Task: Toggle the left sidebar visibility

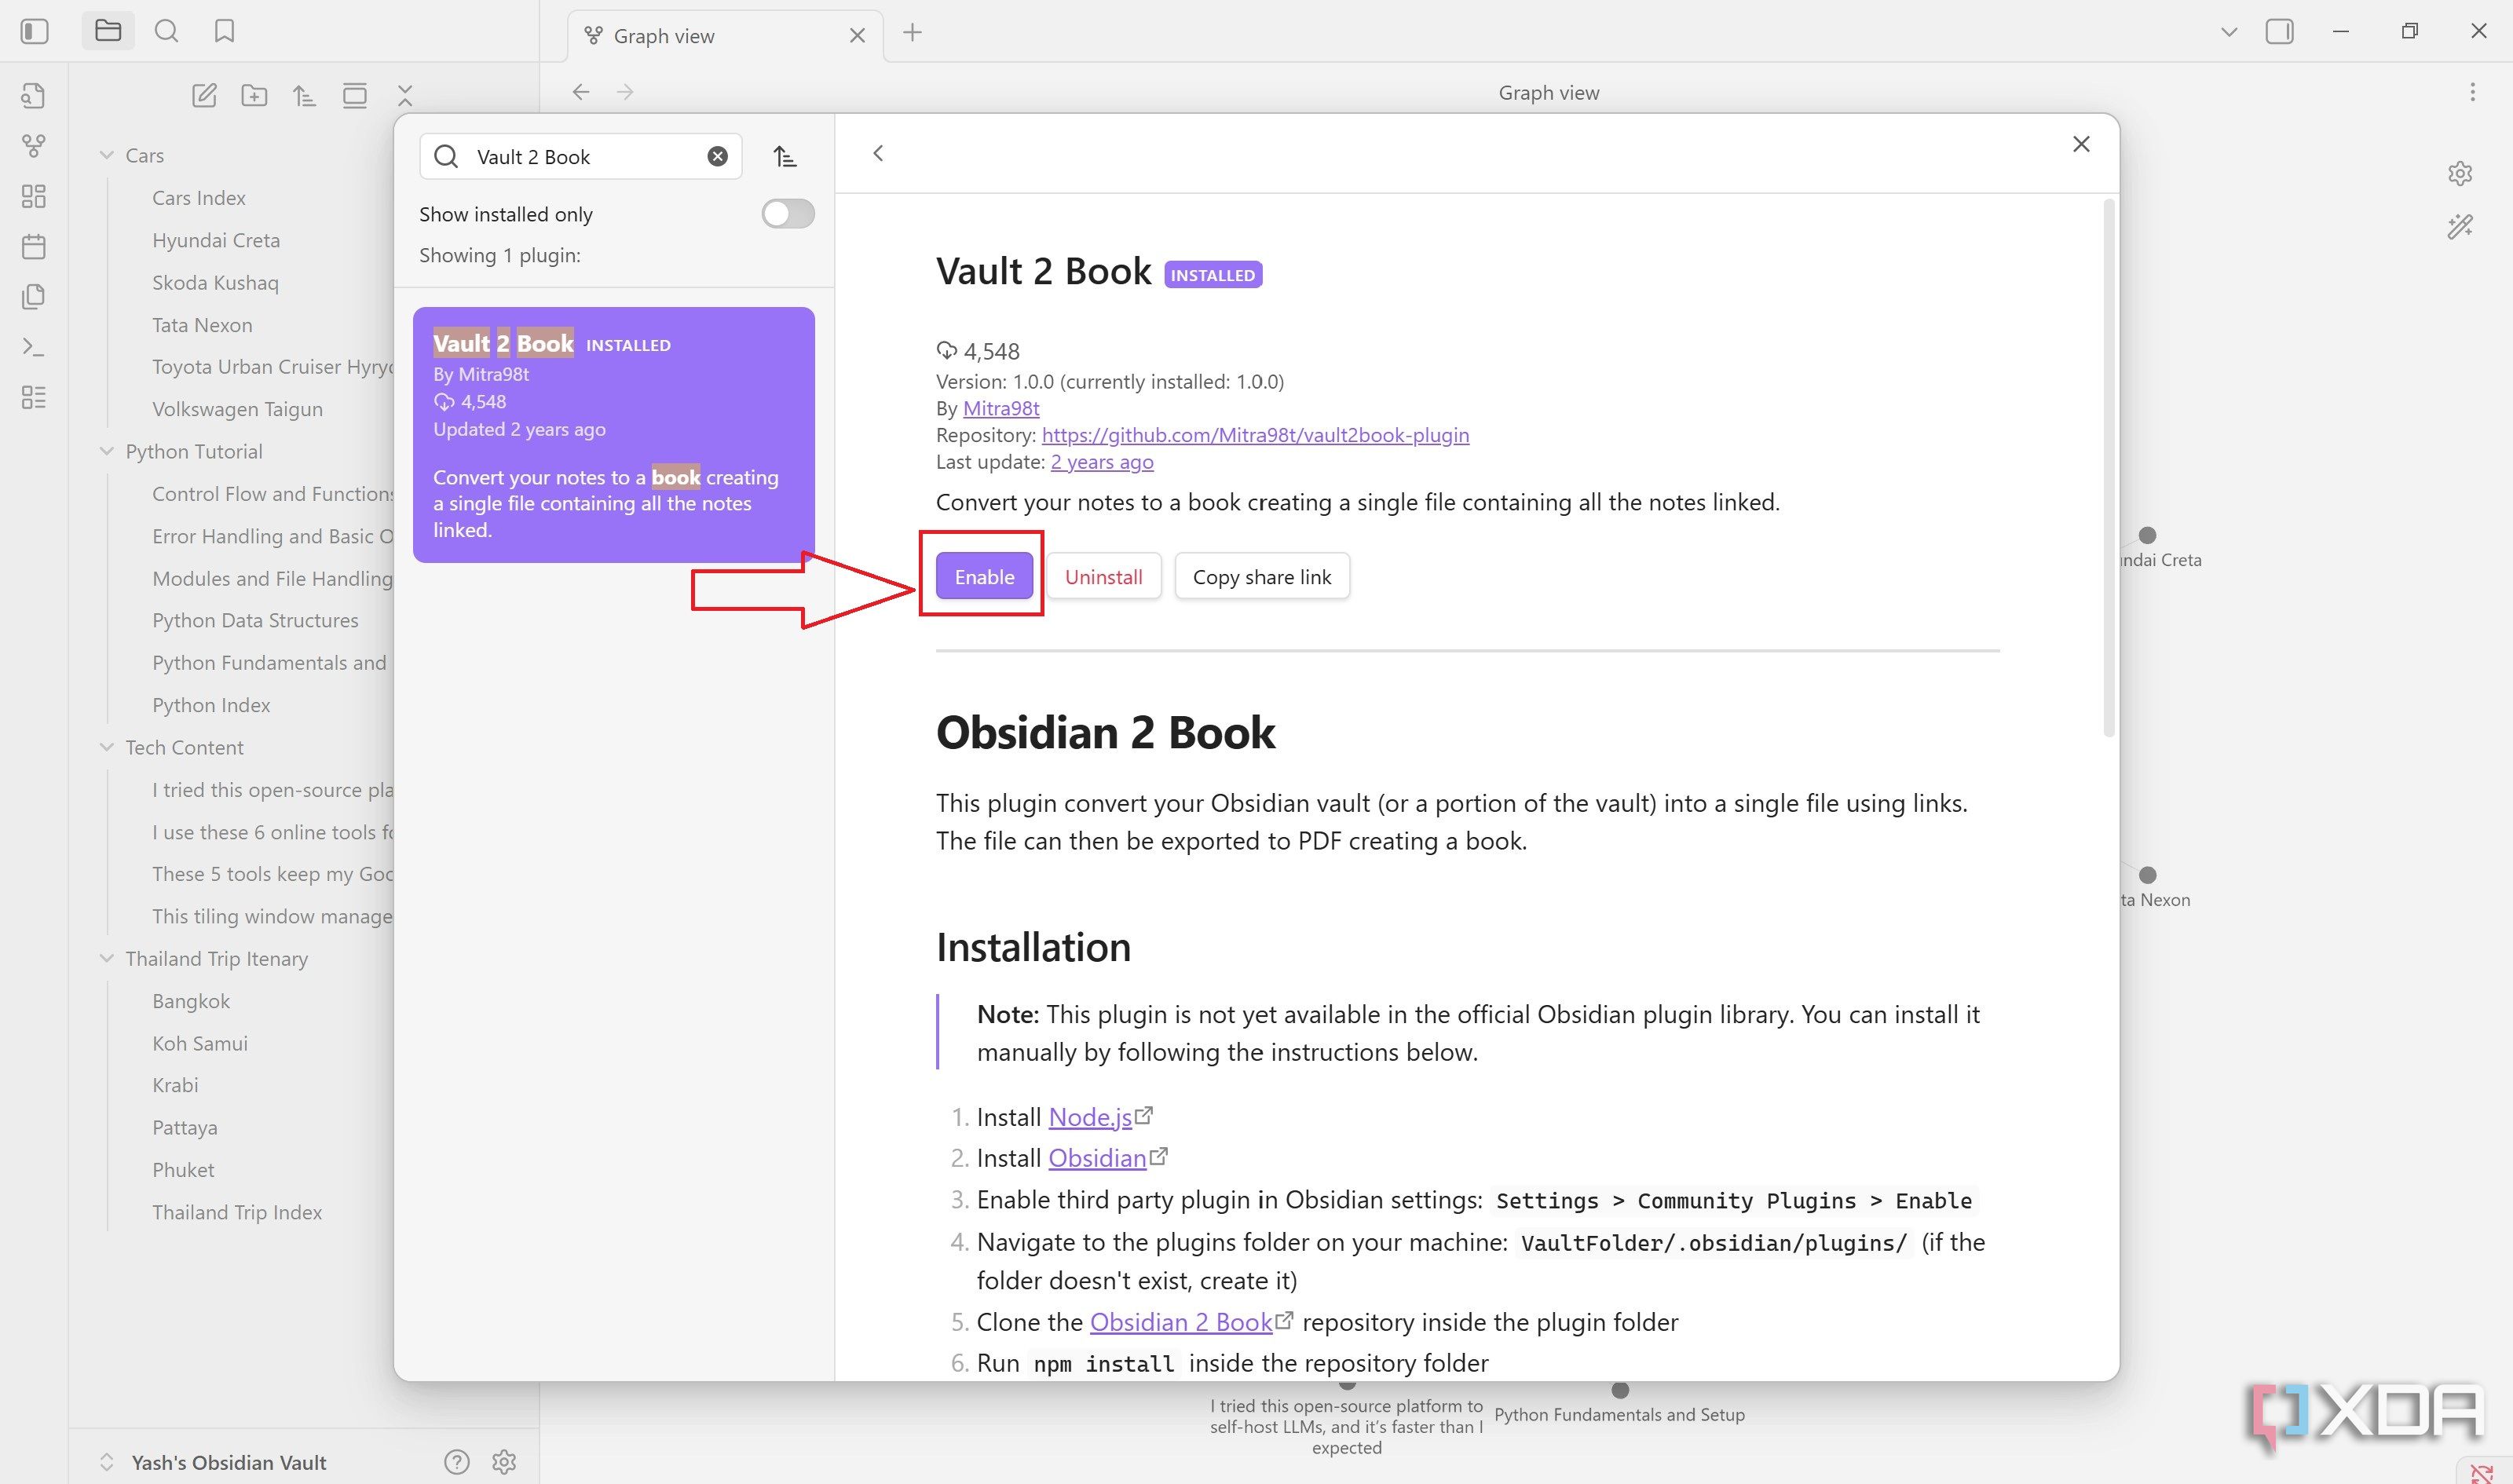Action: 34,31
